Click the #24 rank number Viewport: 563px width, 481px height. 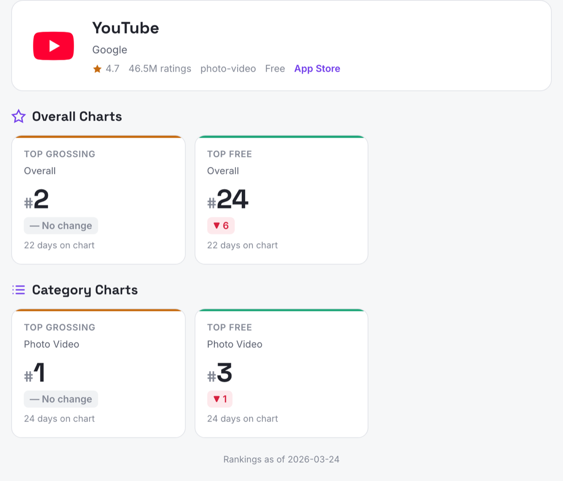point(228,200)
